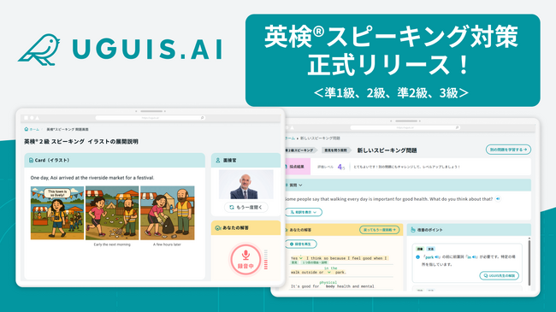
Task: Click the 英検2級 スピーキング page heading
Action: click(81, 141)
